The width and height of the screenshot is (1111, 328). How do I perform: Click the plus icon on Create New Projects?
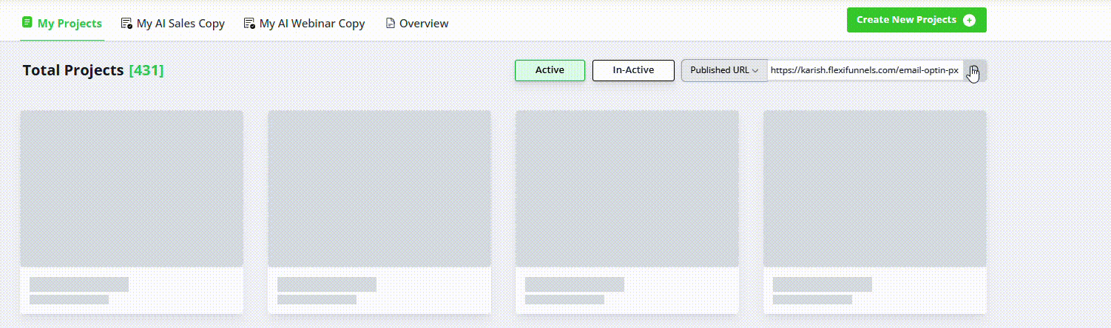tap(969, 20)
